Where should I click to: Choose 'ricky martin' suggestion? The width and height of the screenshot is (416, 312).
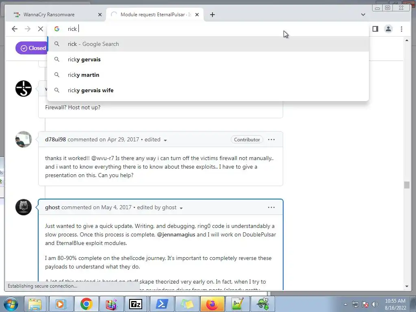tap(208, 75)
